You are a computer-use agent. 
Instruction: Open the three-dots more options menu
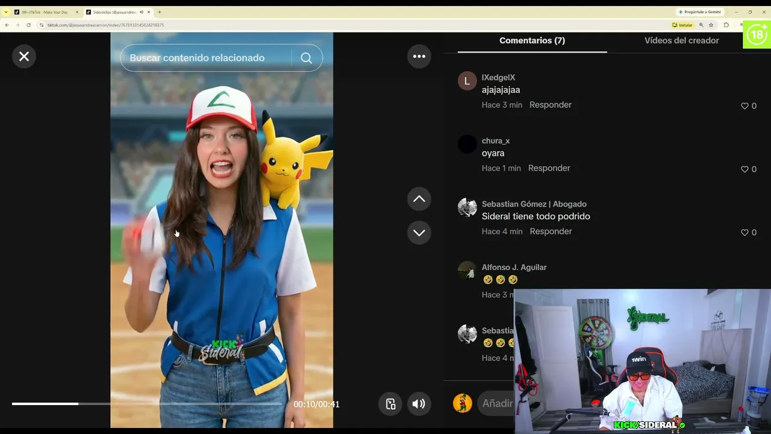(x=419, y=56)
